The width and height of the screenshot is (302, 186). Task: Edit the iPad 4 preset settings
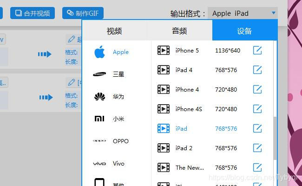257,70
